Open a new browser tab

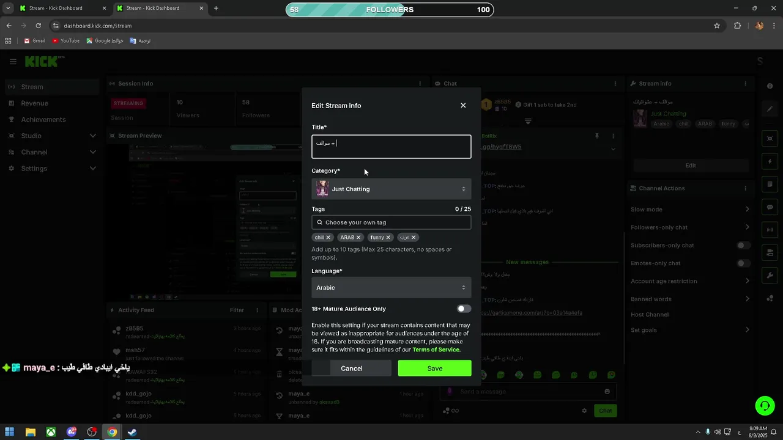click(216, 9)
